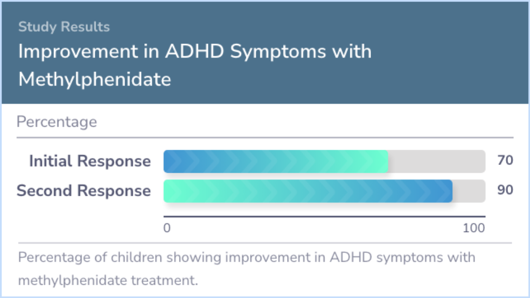
Task: Click the divider line under the Percentage heading
Action: coord(265,138)
